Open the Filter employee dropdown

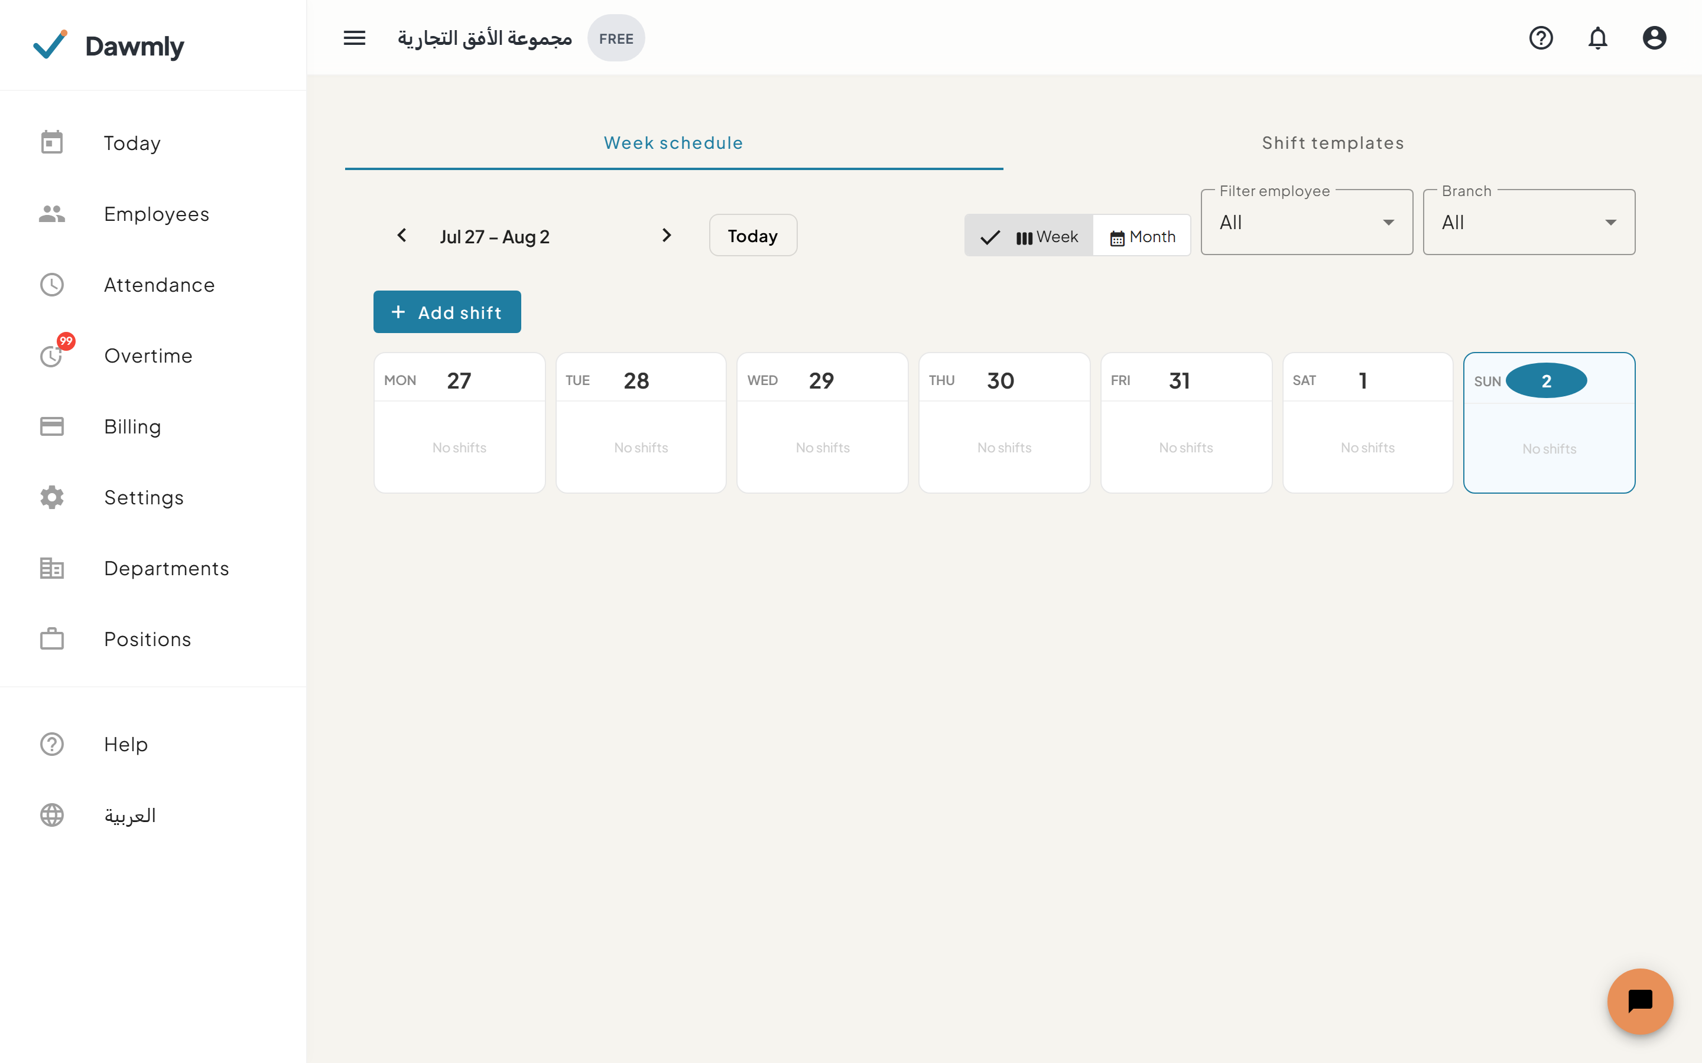pyautogui.click(x=1307, y=222)
